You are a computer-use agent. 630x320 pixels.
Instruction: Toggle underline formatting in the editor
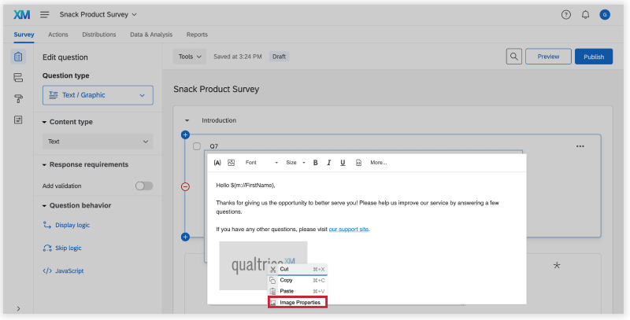point(343,163)
